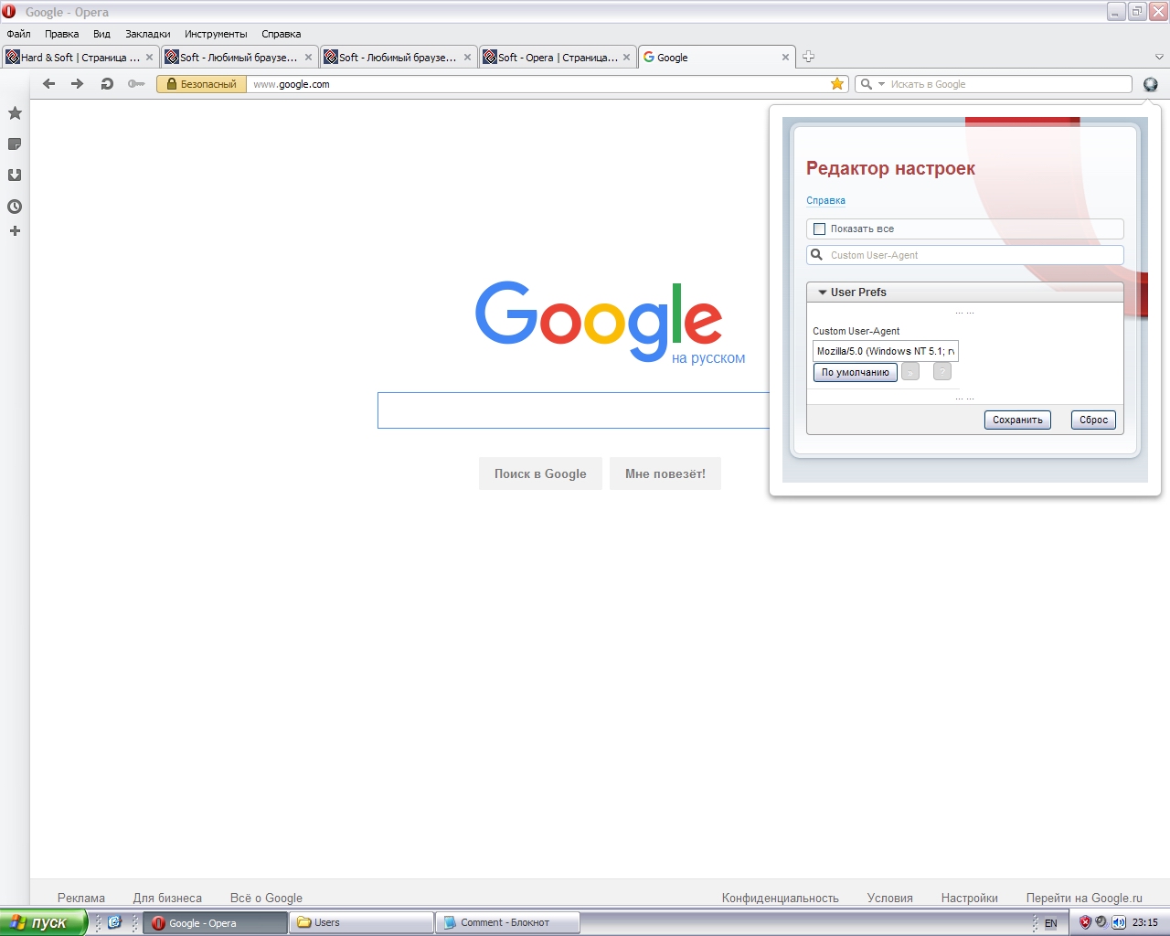
Task: Close the Hard & Soft tab
Action: [150, 57]
